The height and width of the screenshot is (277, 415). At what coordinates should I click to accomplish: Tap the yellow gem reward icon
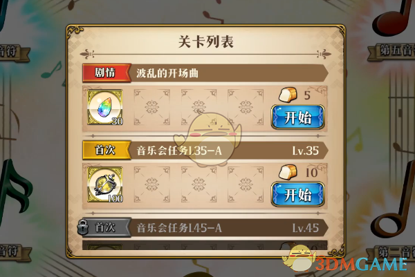pos(105,184)
